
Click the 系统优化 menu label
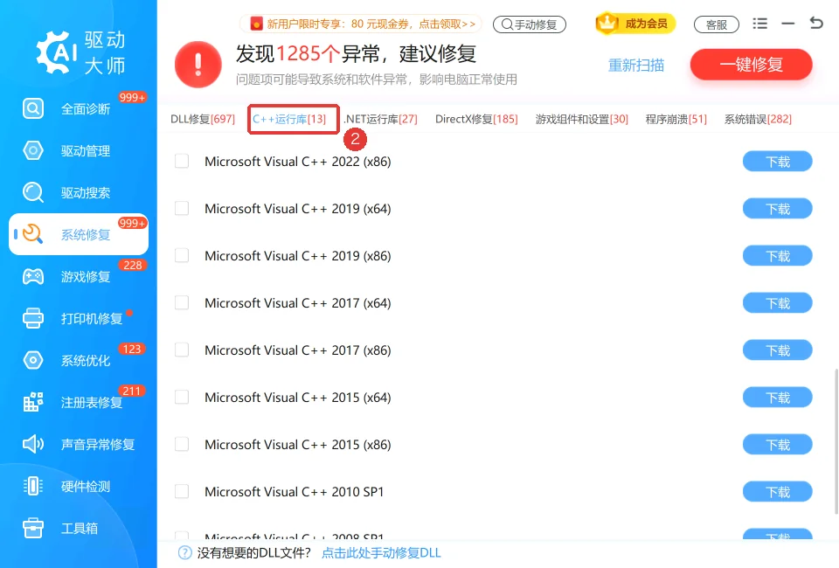tap(86, 360)
